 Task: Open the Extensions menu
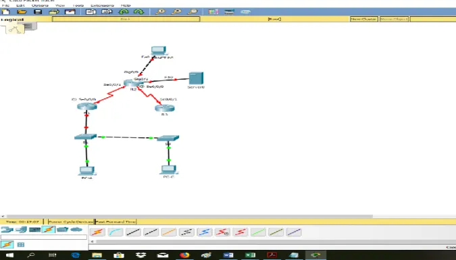click(x=102, y=5)
